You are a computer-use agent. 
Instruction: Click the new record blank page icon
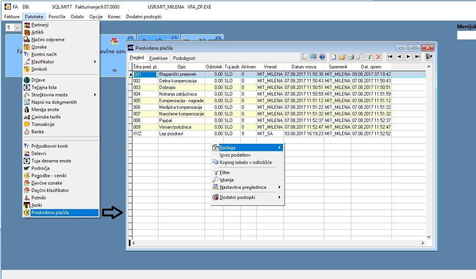[334, 57]
